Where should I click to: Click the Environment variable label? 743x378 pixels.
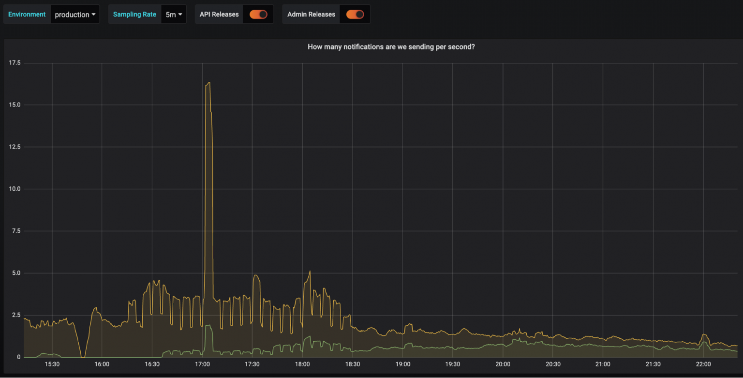tap(27, 15)
